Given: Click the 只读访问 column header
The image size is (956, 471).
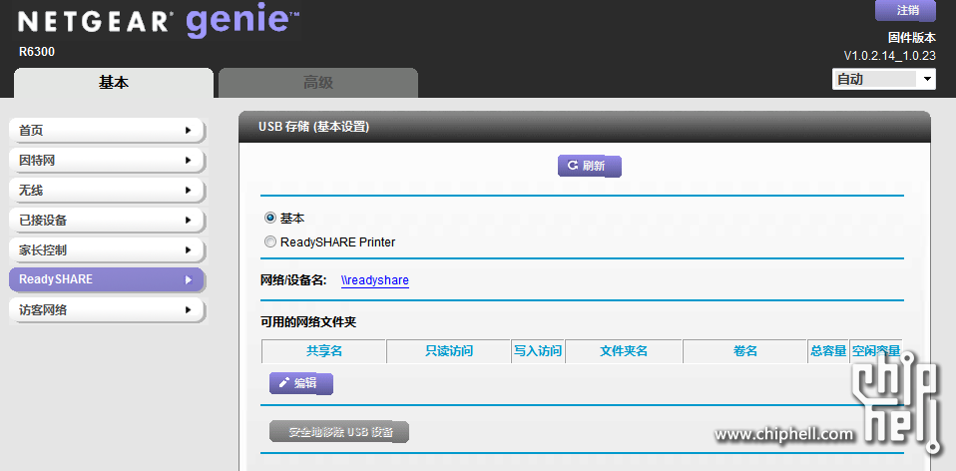Looking at the screenshot, I should (449, 351).
